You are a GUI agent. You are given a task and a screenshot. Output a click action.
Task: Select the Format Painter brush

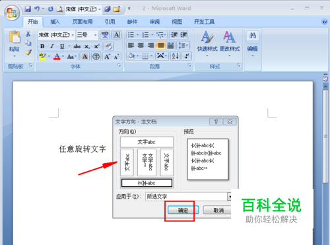pyautogui.click(x=28, y=52)
